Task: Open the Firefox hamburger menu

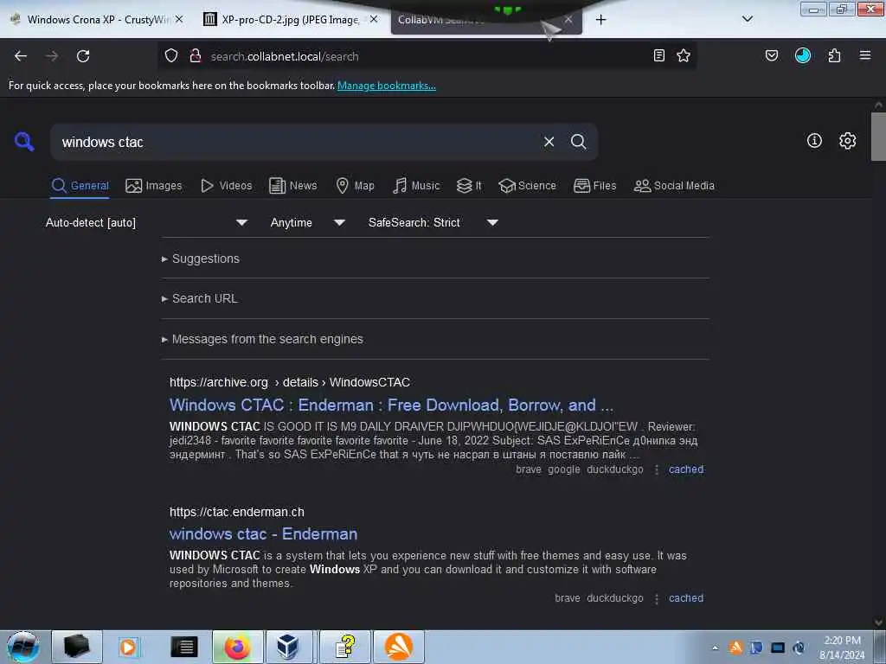Action: (x=865, y=55)
